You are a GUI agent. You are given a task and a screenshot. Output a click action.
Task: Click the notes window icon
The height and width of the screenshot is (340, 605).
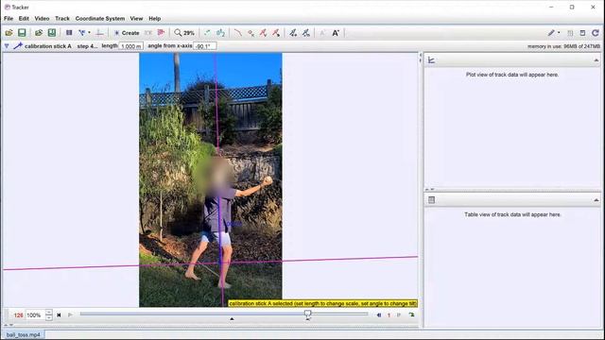pos(582,33)
